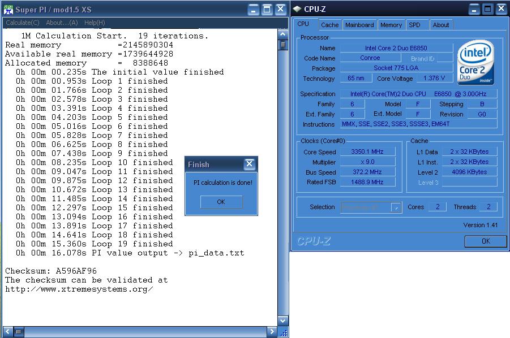The image size is (510, 338).
Task: Click the xtremesystems.org URL text in Super PI
Action: coord(79,289)
